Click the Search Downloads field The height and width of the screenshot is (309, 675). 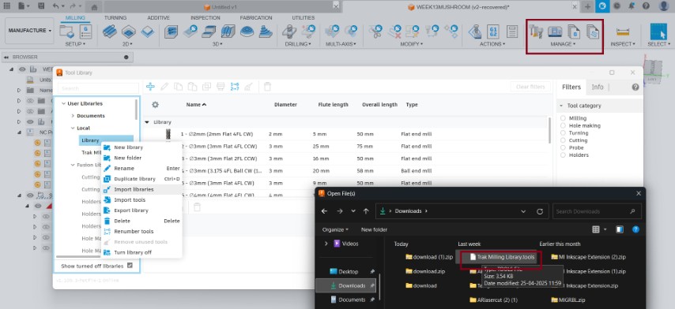click(597, 211)
